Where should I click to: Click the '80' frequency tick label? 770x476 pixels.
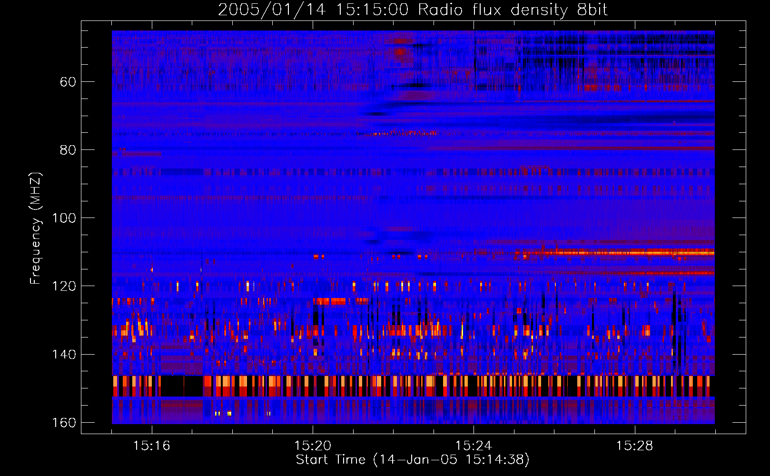pos(68,150)
